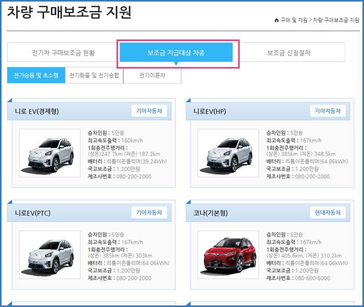
Task: Click 160km/h top speed value
Action: 132,141
